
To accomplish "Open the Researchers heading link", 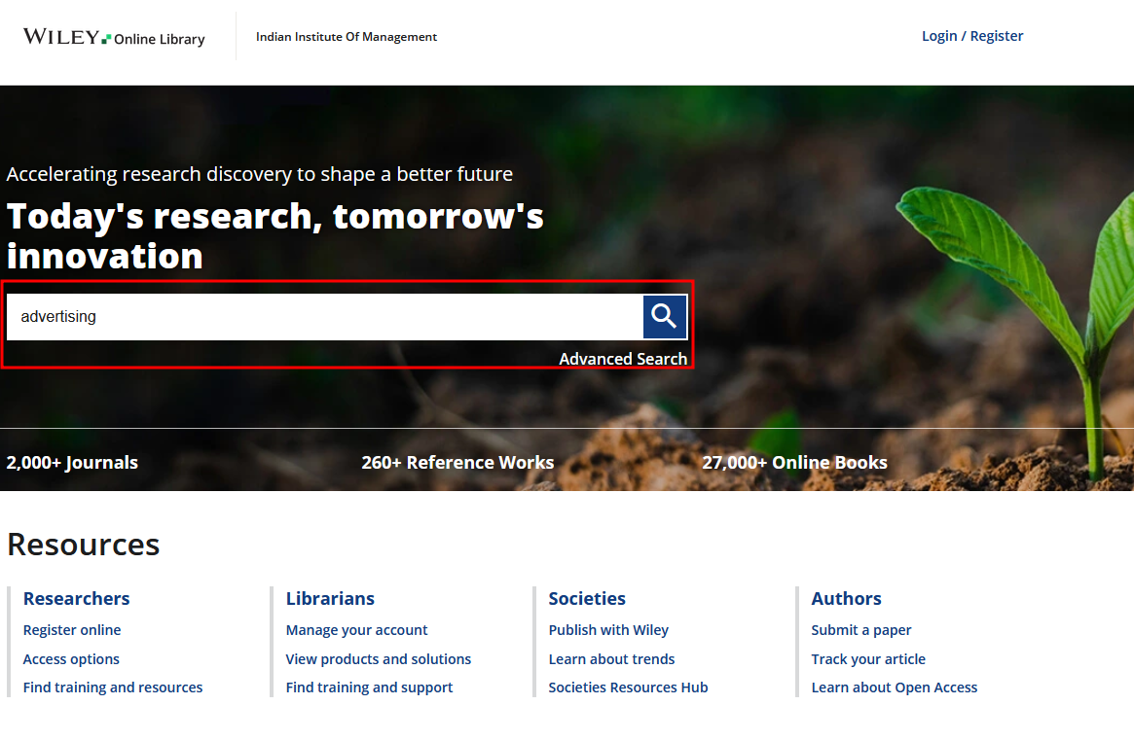I will pyautogui.click(x=76, y=599).
